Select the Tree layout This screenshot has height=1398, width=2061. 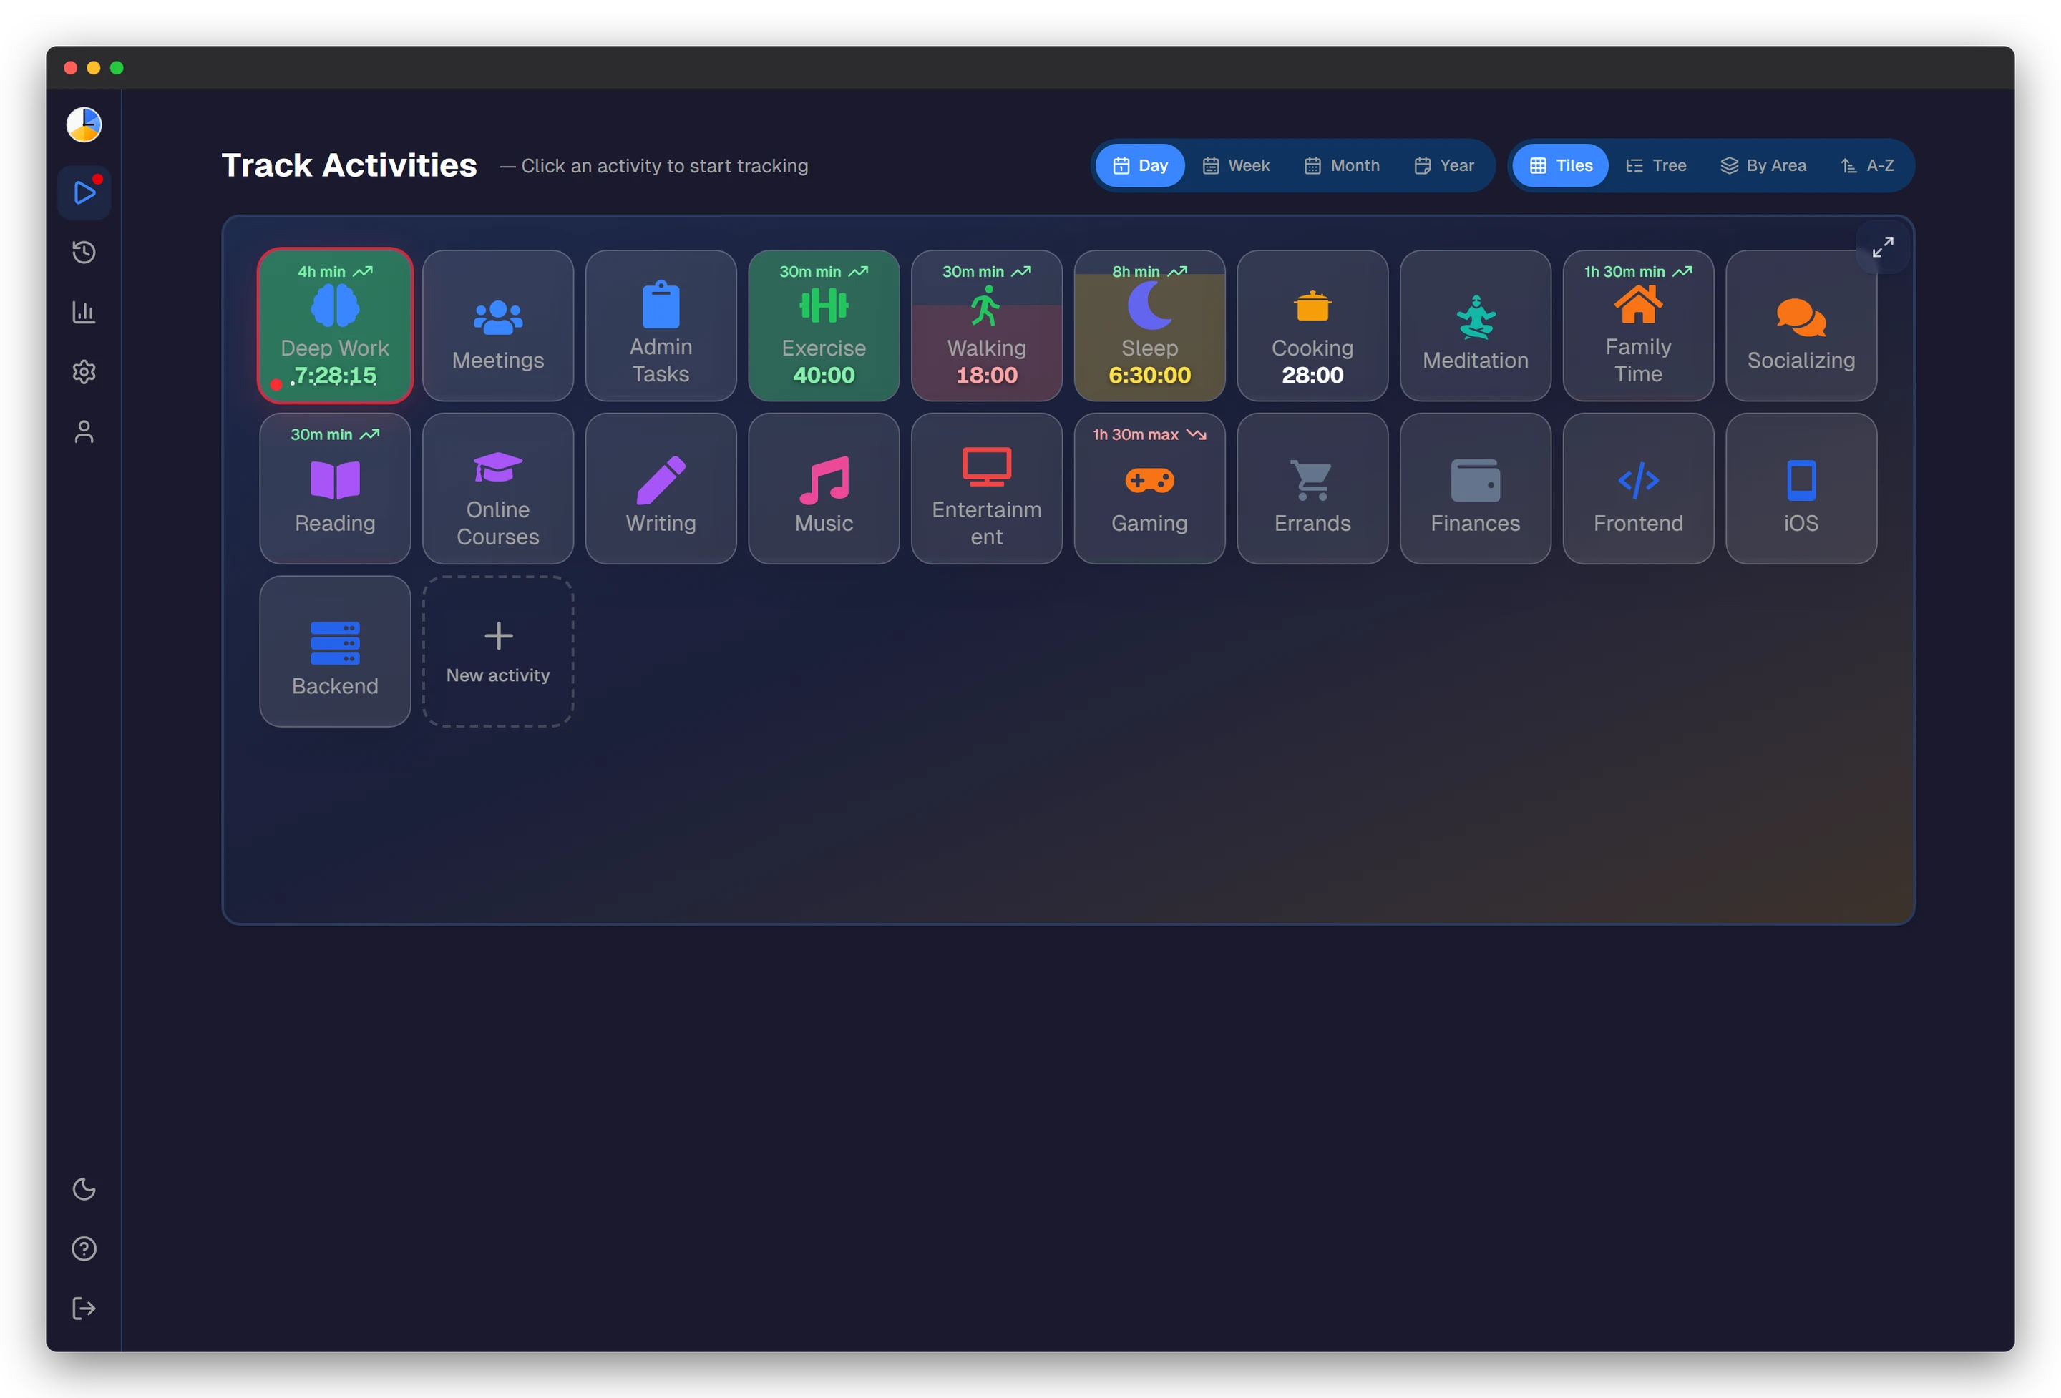point(1656,166)
